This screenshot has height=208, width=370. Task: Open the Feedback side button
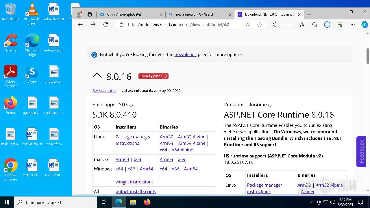361,152
